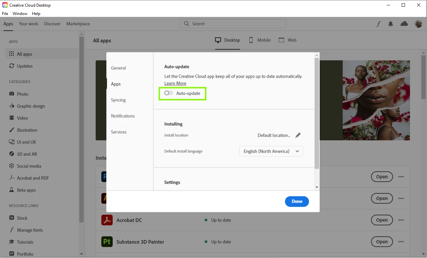The width and height of the screenshot is (427, 258).
Task: Click the Portfolio resource icon
Action: pos(12,254)
